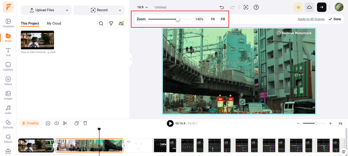Click the Upload Files button
The height and width of the screenshot is (156, 348).
click(x=42, y=10)
